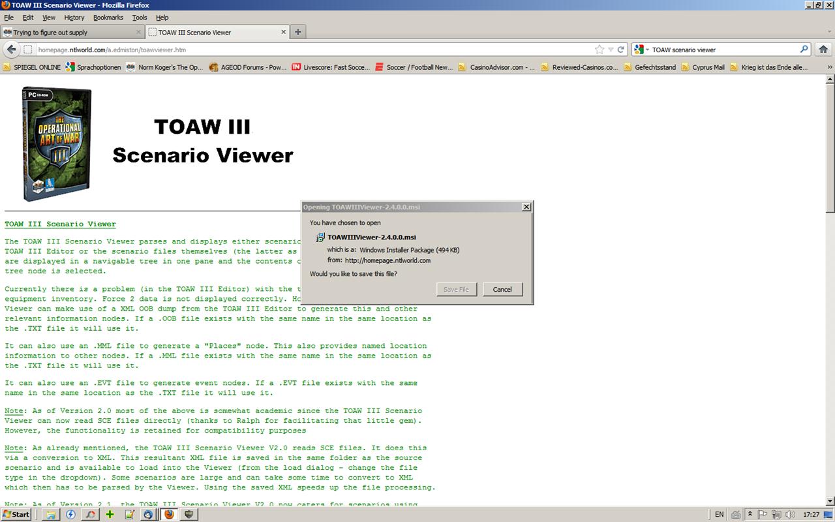Launch the red swirl taskbar icon
The height and width of the screenshot is (522, 835).
pos(89,514)
